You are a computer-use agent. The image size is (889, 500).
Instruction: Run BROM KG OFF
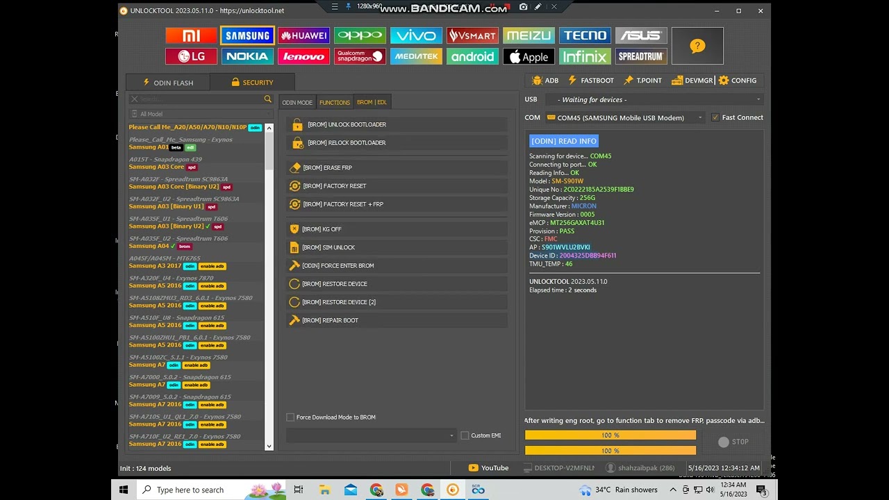[x=397, y=228]
